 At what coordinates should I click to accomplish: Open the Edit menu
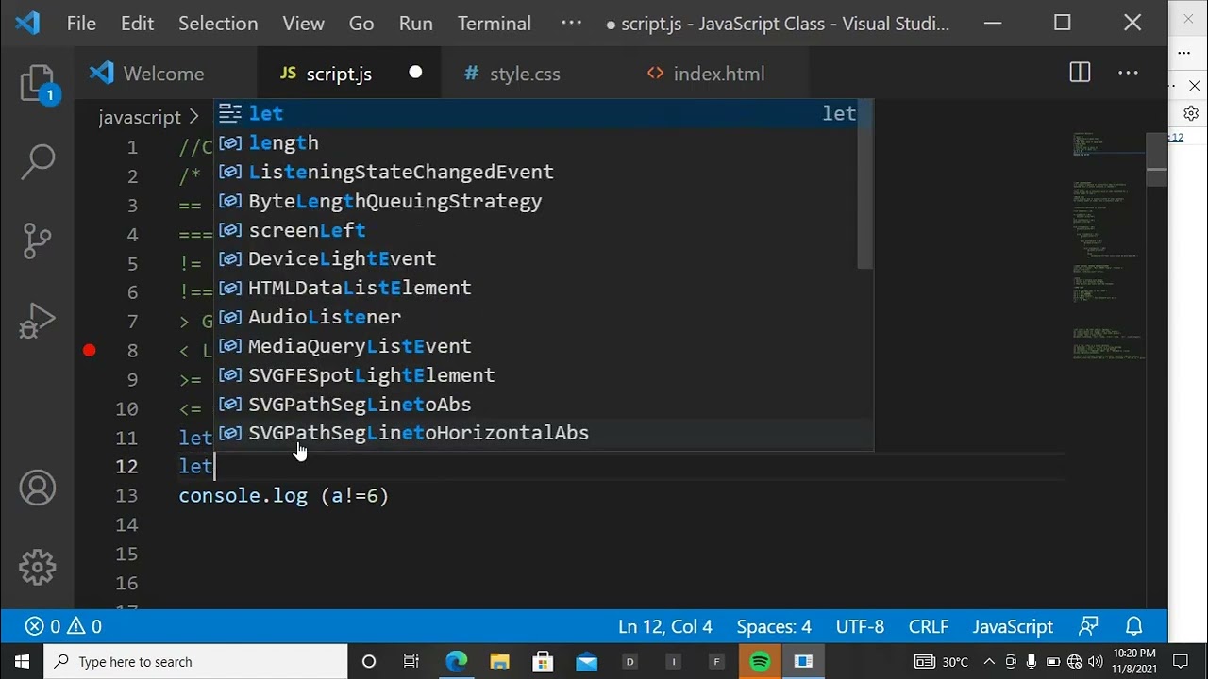pyautogui.click(x=137, y=24)
